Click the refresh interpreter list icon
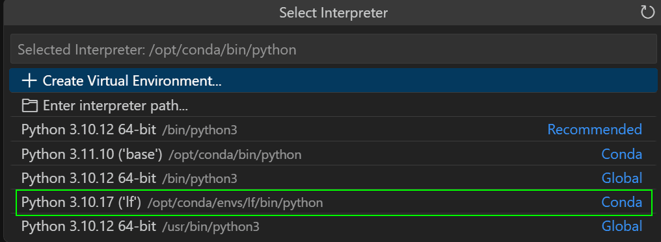Viewport: 661px width, 242px height. pyautogui.click(x=647, y=12)
